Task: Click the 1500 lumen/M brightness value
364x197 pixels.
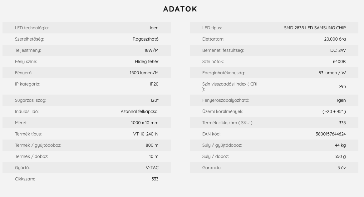Action: tap(144, 73)
